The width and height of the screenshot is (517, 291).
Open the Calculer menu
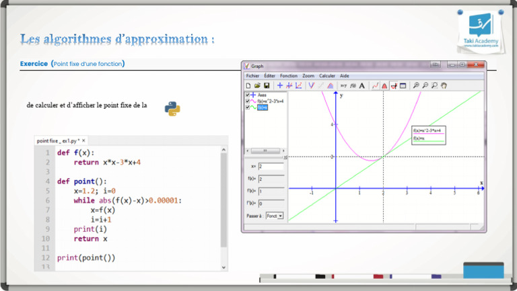pyautogui.click(x=326, y=76)
